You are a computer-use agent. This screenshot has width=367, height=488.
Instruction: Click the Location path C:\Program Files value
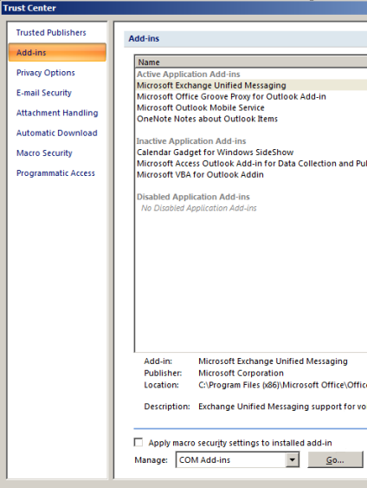pyautogui.click(x=282, y=385)
